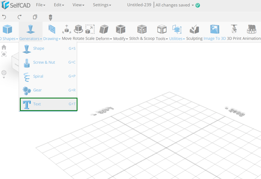Select the Move tool

click(66, 32)
